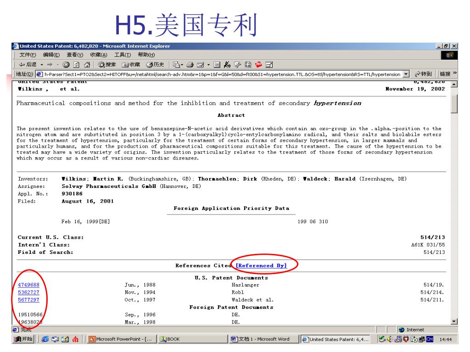Click the Discuss toolbar icon
Viewport: 470px width, 352px height.
tap(217, 64)
